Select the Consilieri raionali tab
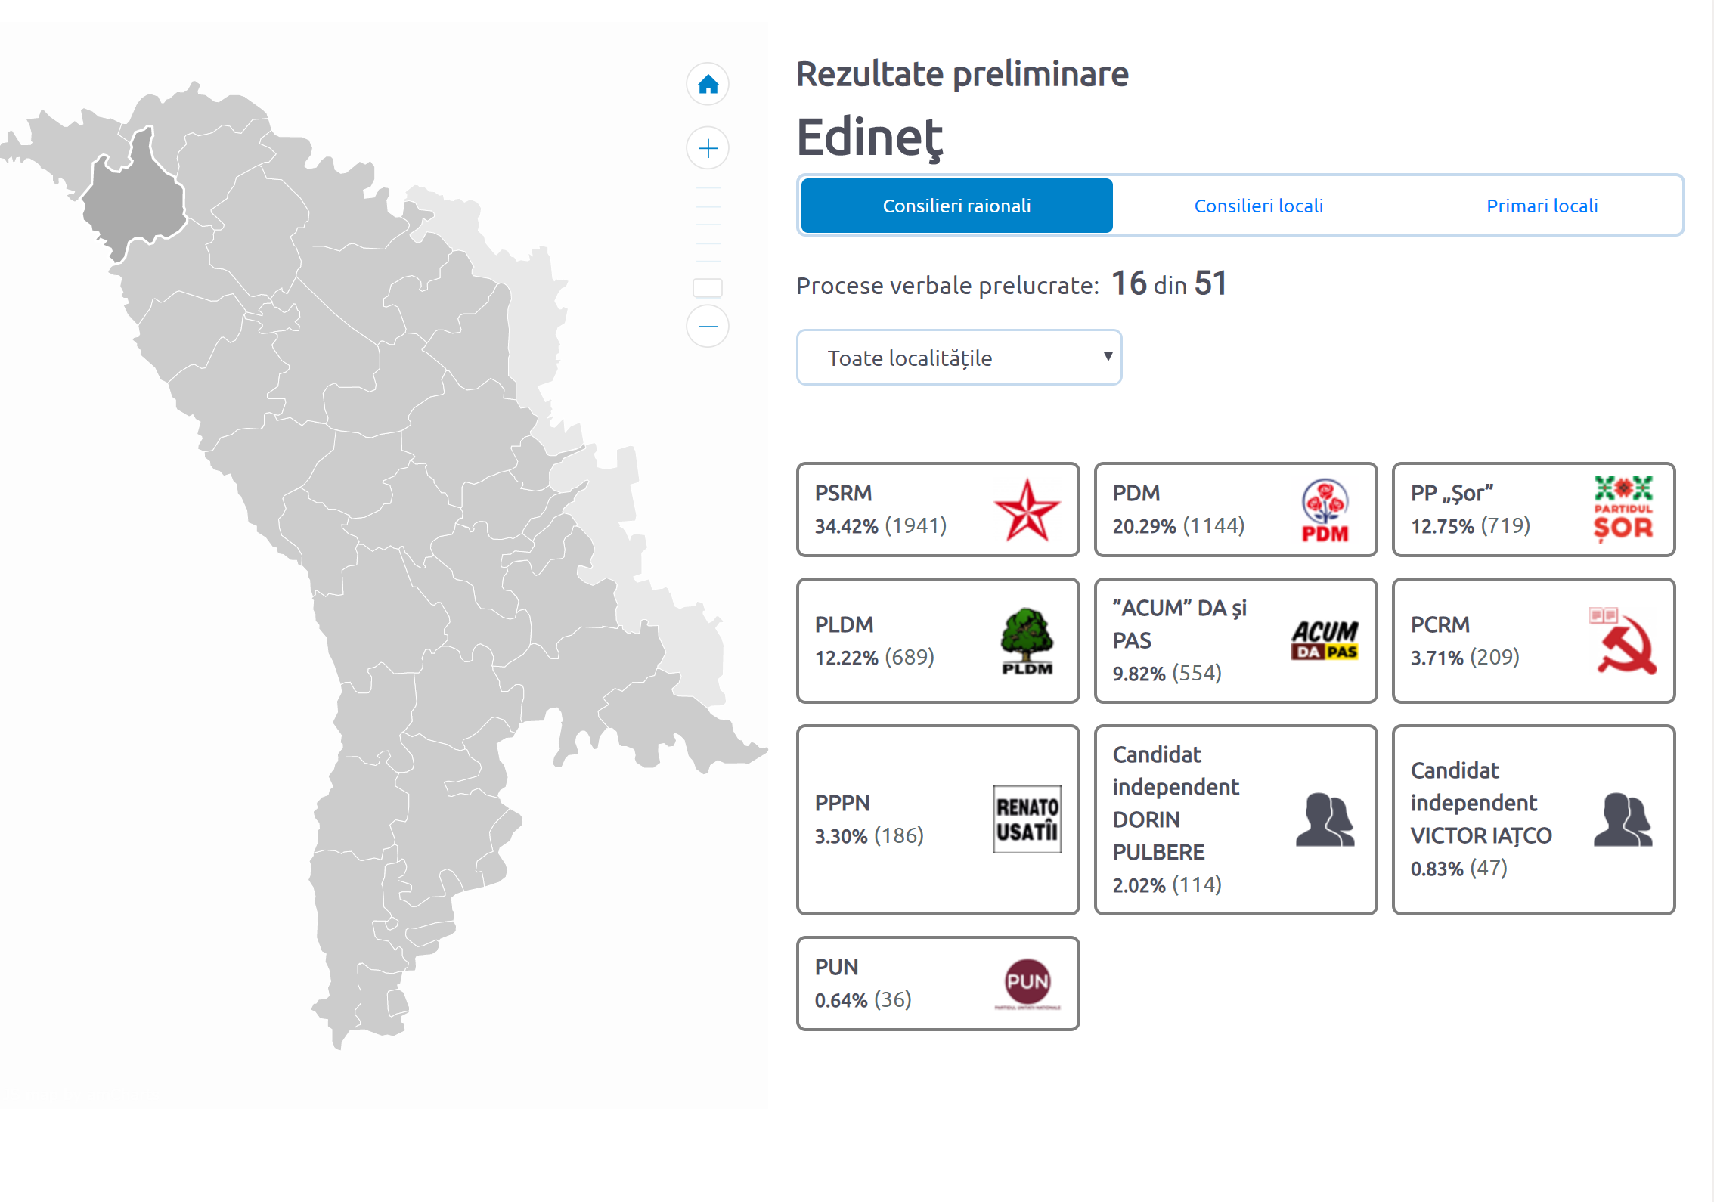The image size is (1714, 1202). [x=956, y=206]
